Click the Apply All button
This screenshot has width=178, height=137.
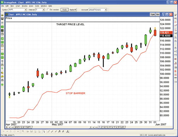pyautogui.click(x=73, y=10)
